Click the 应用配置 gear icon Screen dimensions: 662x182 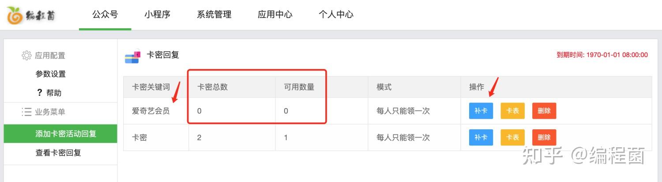(x=26, y=55)
